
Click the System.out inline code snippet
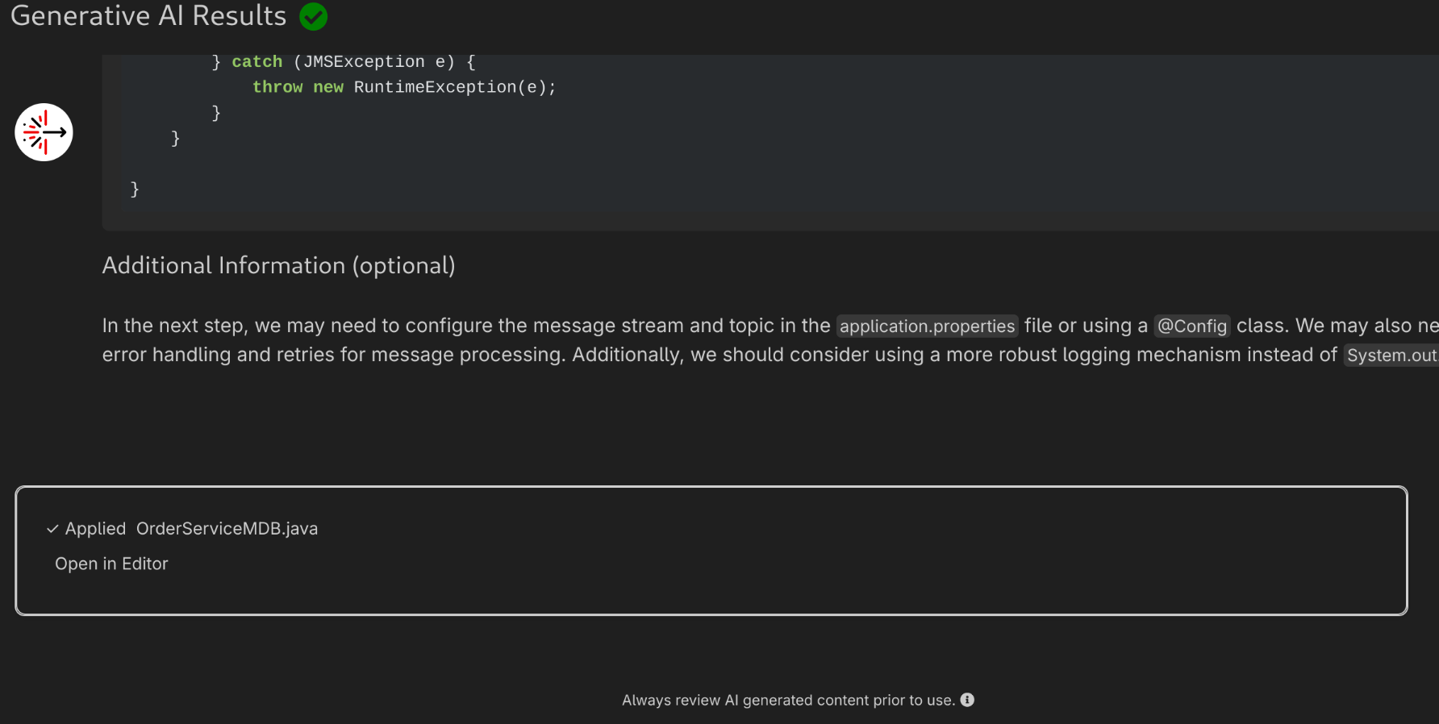[1391, 356]
